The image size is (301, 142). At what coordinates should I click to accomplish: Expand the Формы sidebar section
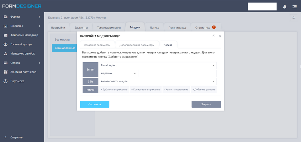22,17
